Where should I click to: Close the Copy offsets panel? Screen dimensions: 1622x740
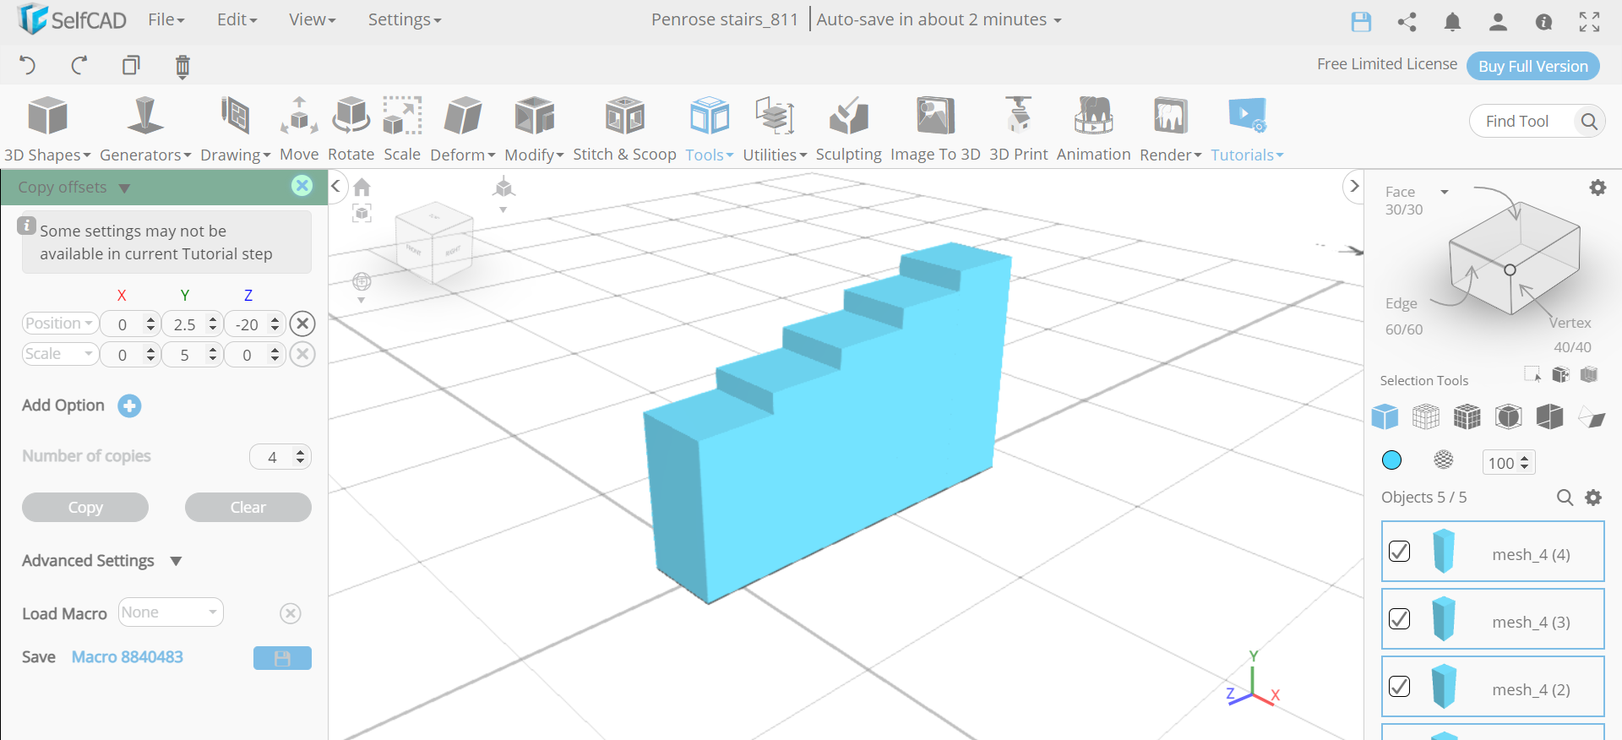point(302,186)
